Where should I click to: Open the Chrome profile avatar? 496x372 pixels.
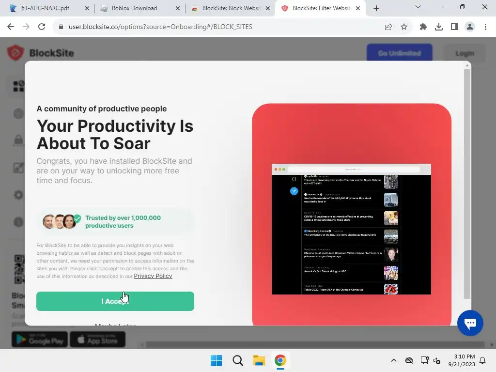[x=470, y=27]
